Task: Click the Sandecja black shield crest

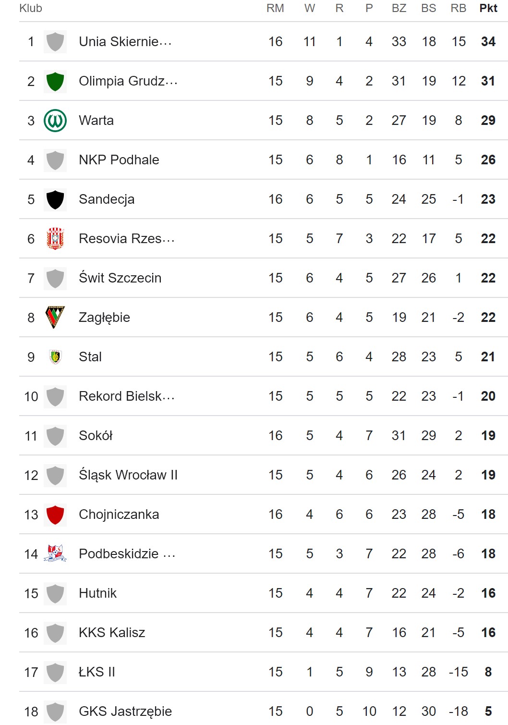Action: (x=55, y=199)
